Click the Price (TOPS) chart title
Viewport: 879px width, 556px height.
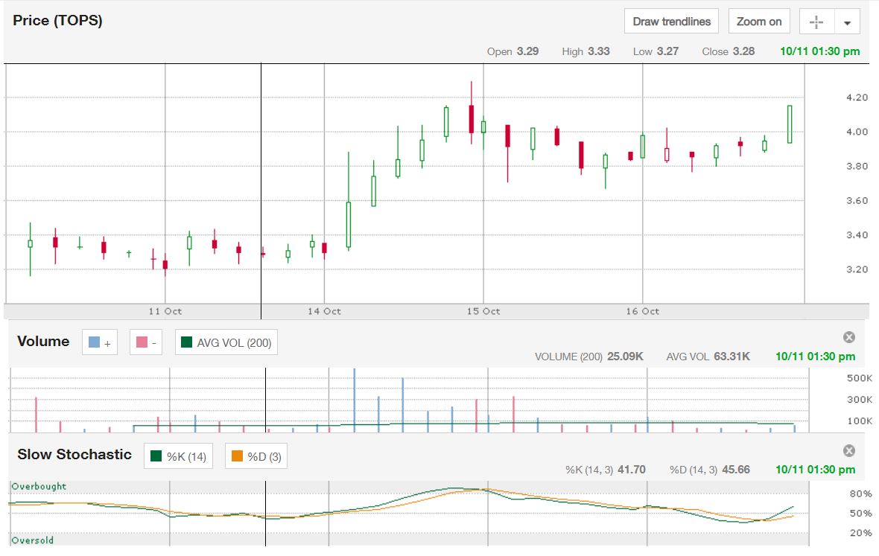[x=57, y=21]
